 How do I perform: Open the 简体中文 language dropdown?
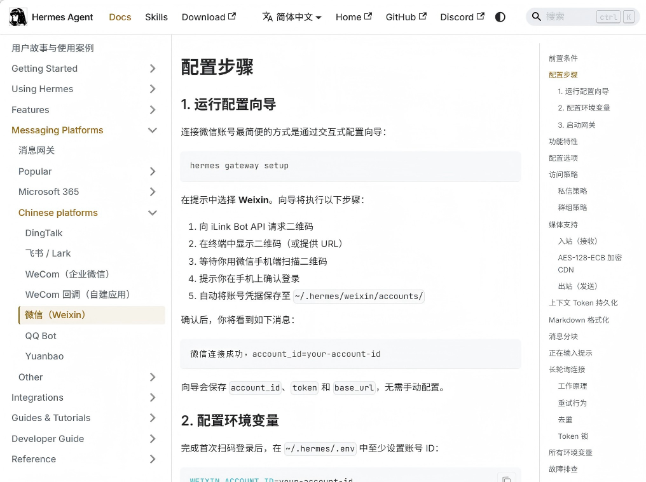point(292,17)
